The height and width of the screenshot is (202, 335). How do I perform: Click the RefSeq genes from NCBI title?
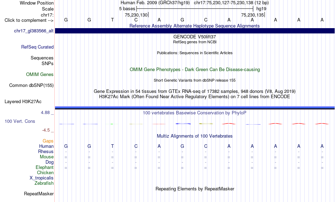[x=195, y=42]
